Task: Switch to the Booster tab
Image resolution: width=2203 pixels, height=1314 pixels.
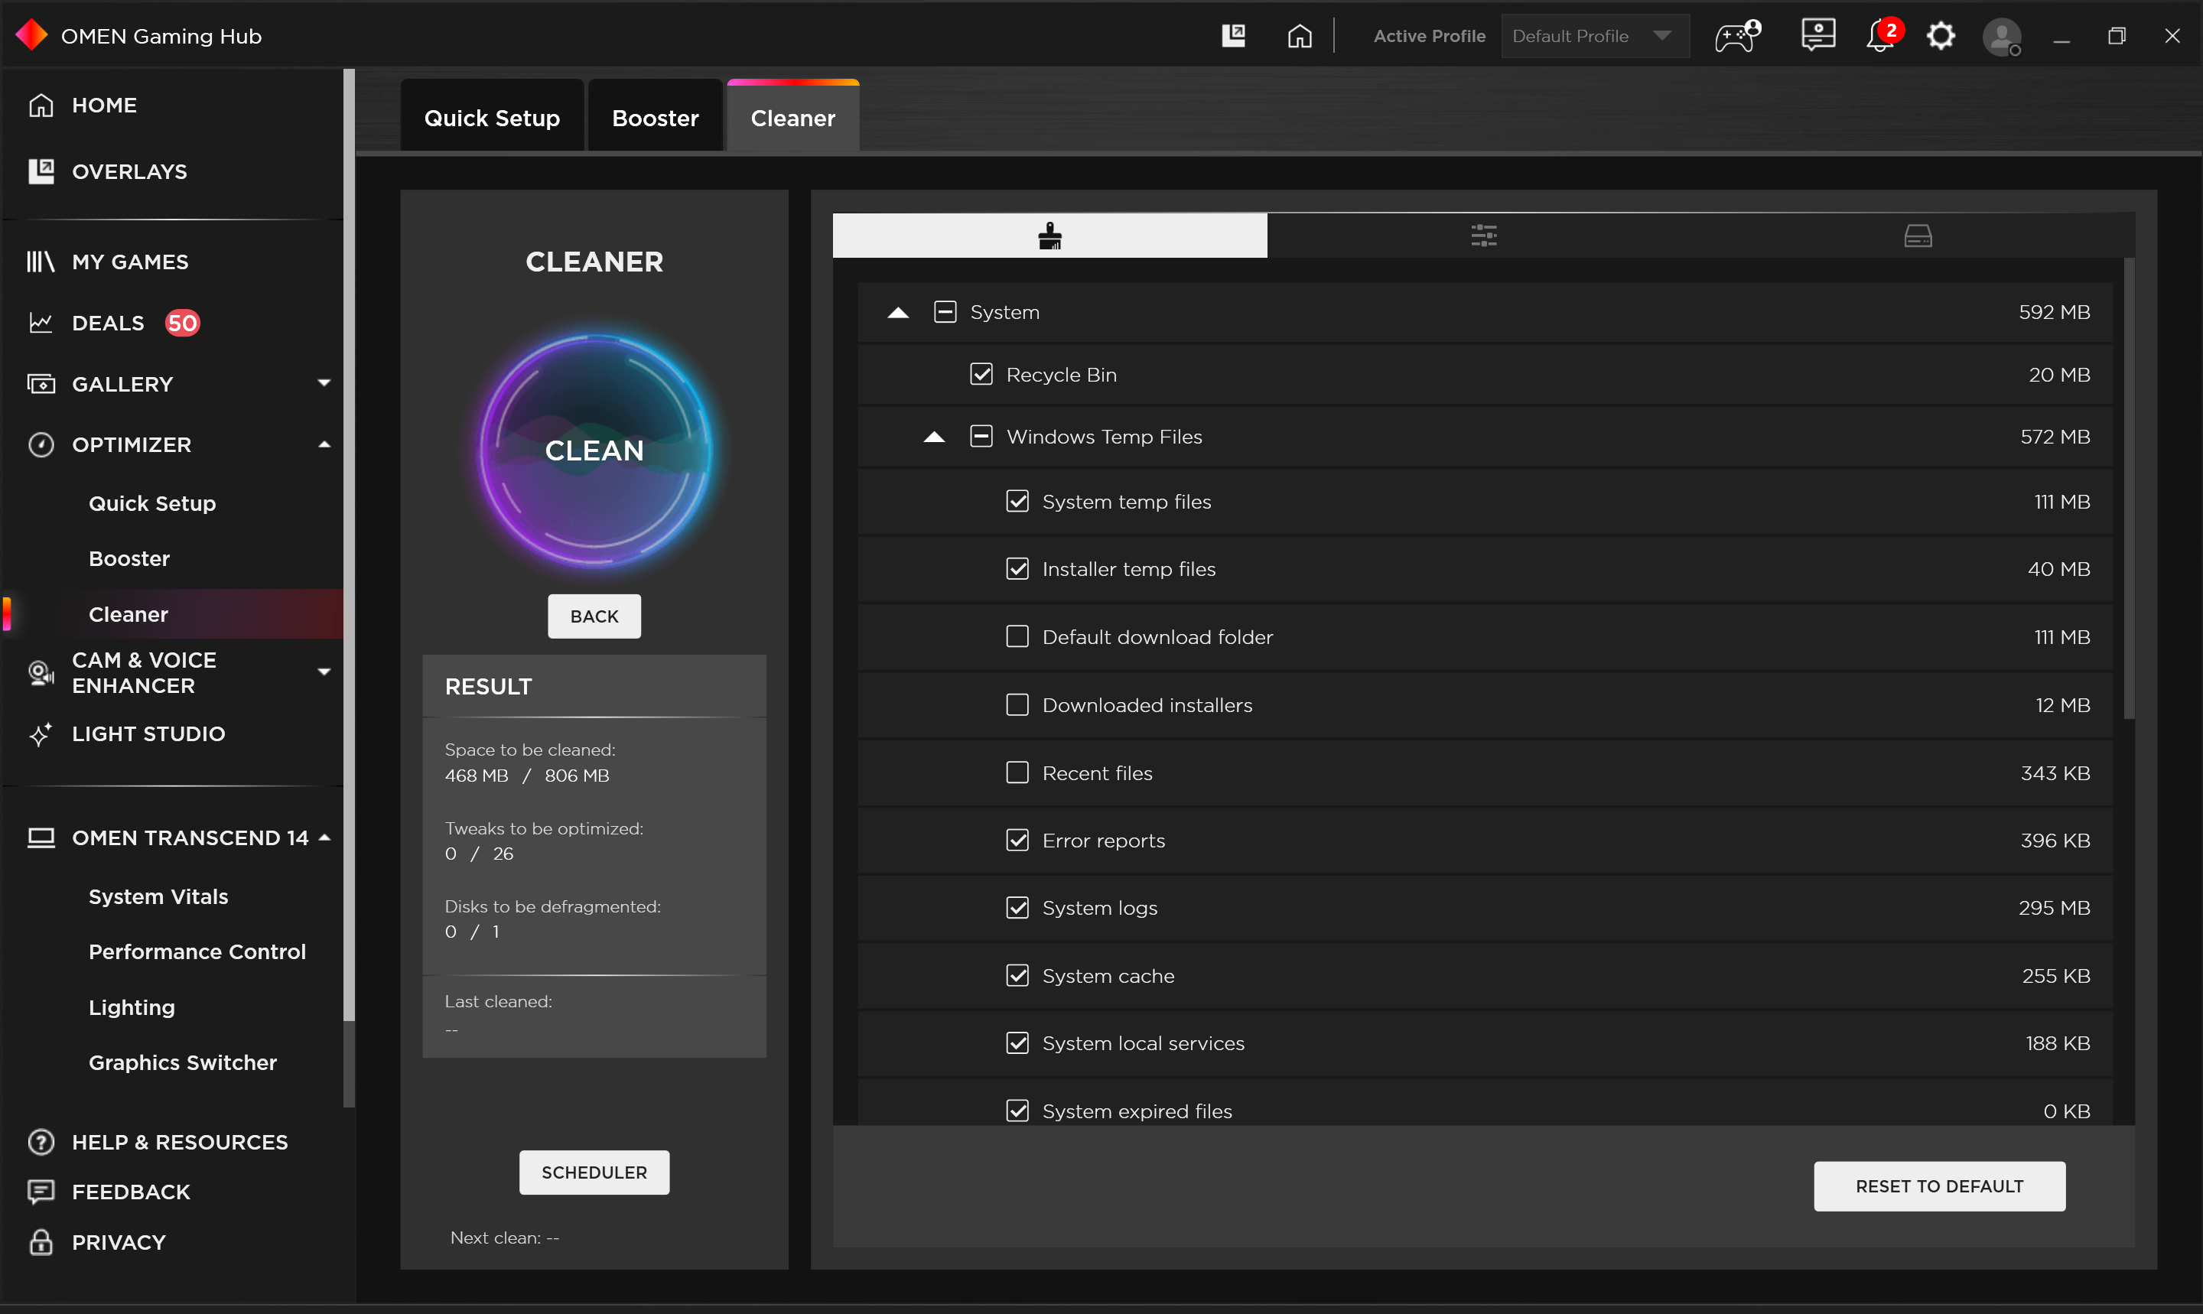Action: 656,118
